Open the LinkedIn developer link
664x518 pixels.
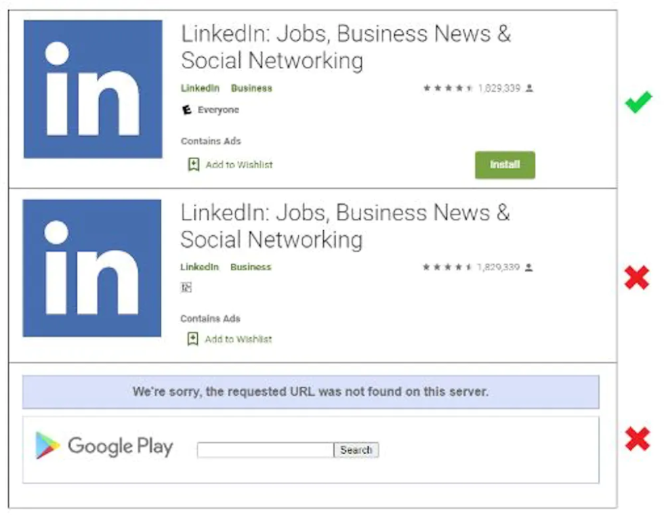[x=199, y=88]
